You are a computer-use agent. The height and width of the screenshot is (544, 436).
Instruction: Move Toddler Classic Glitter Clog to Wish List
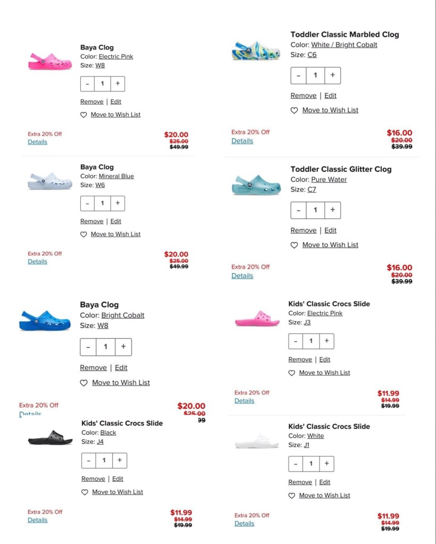point(330,245)
